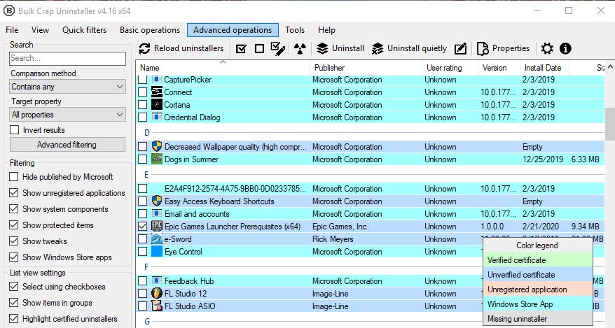Click into the Search input field
This screenshot has height=328, width=615.
67,58
